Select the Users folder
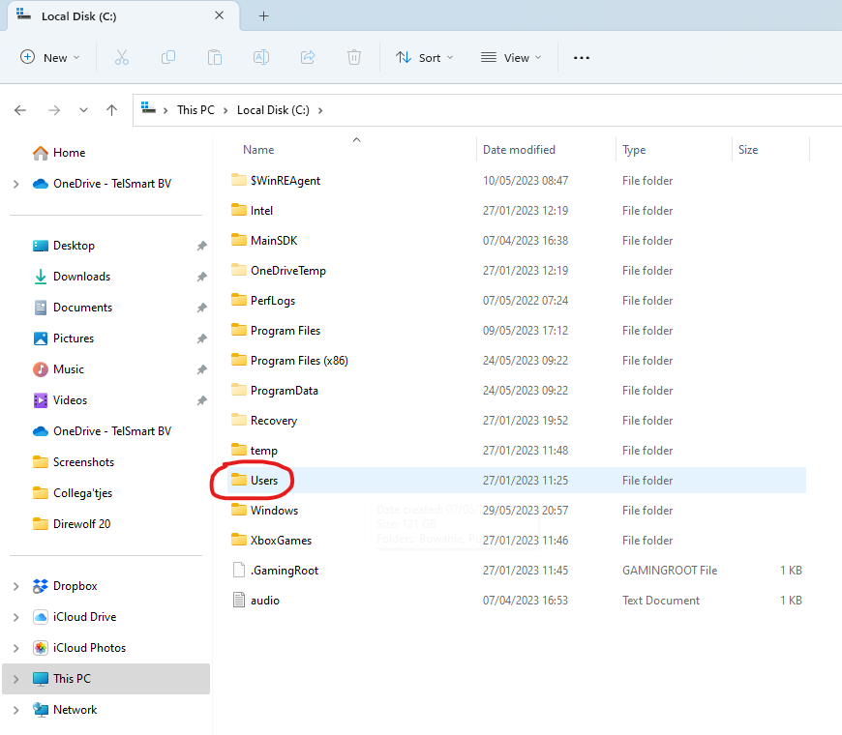 click(x=263, y=481)
